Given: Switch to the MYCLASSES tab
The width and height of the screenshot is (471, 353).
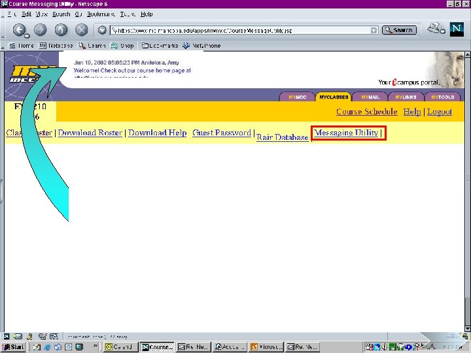Looking at the screenshot, I should coord(334,97).
